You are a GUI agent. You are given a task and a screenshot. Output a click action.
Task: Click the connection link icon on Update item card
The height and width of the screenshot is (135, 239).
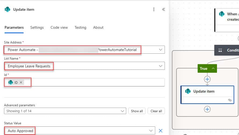pos(230,100)
